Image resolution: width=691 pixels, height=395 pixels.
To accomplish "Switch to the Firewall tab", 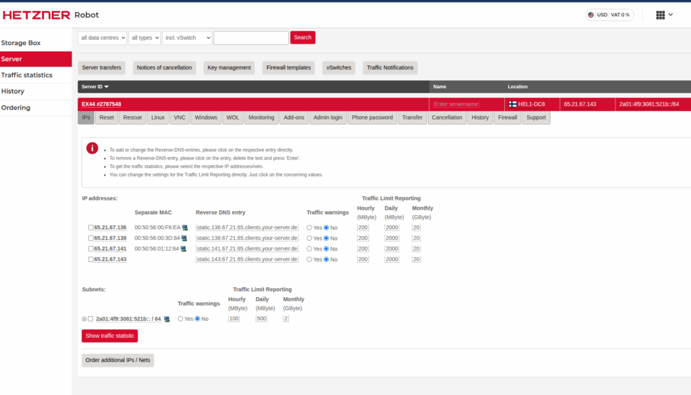I will [507, 117].
